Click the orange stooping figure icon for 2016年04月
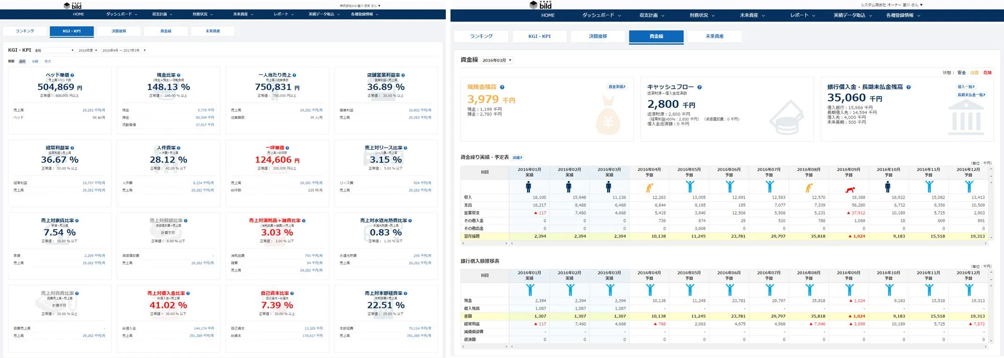Viewport: 1004px width, 358px height. pyautogui.click(x=650, y=188)
